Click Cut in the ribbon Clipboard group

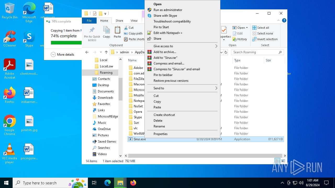point(129,28)
